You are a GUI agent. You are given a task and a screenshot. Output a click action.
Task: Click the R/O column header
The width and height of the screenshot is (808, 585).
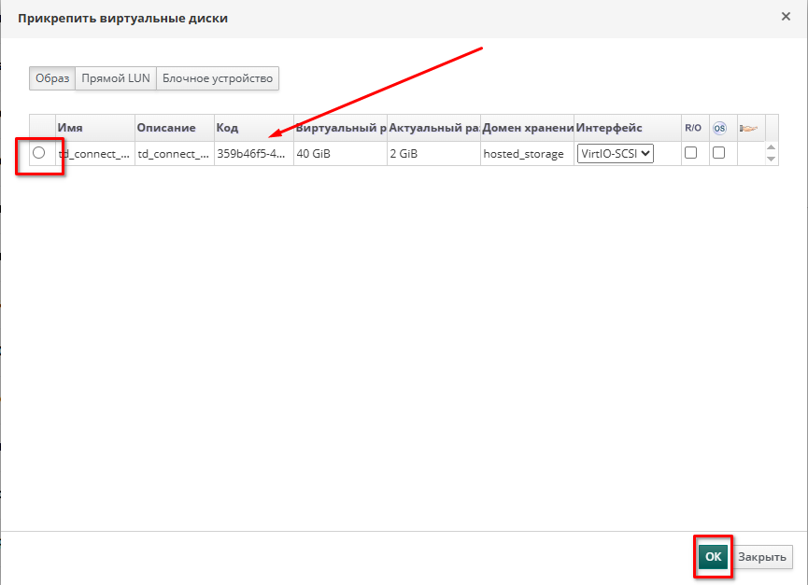(x=692, y=128)
